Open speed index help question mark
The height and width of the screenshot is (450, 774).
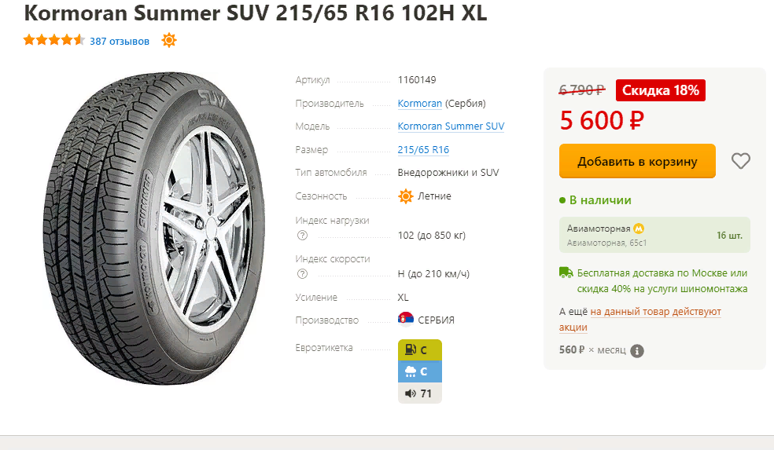click(x=303, y=274)
